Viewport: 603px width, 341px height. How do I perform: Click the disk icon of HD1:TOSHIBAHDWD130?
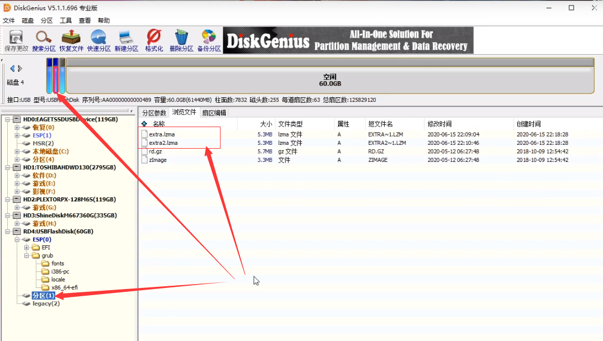coord(17,167)
